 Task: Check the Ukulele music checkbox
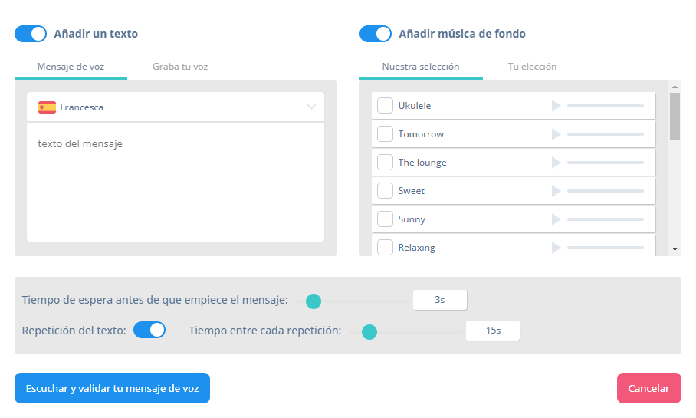pos(385,106)
